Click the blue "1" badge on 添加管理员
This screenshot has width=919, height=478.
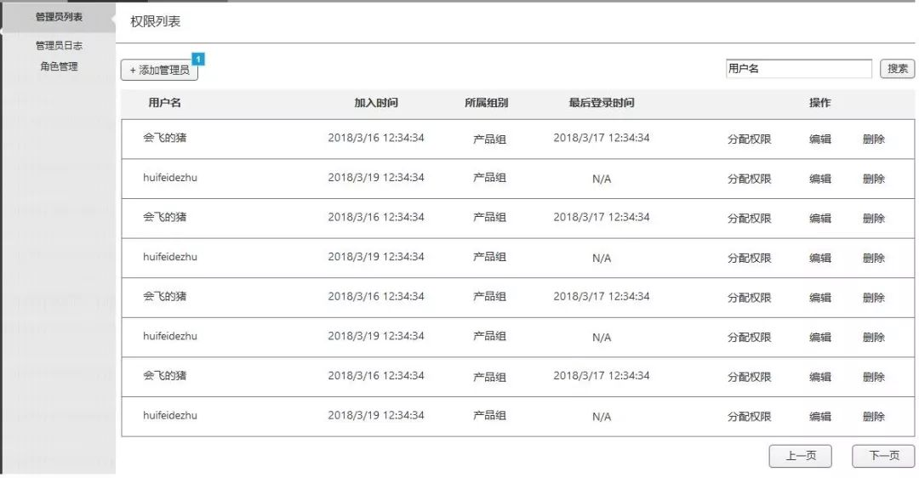[198, 60]
